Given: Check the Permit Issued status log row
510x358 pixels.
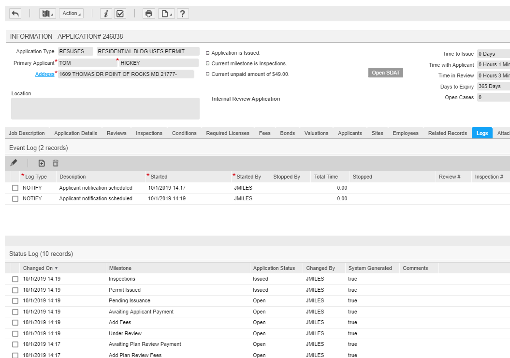Looking at the screenshot, I should pos(15,290).
